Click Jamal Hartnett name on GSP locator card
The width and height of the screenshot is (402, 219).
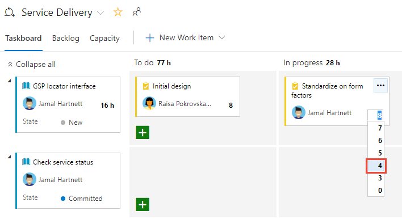coord(61,104)
